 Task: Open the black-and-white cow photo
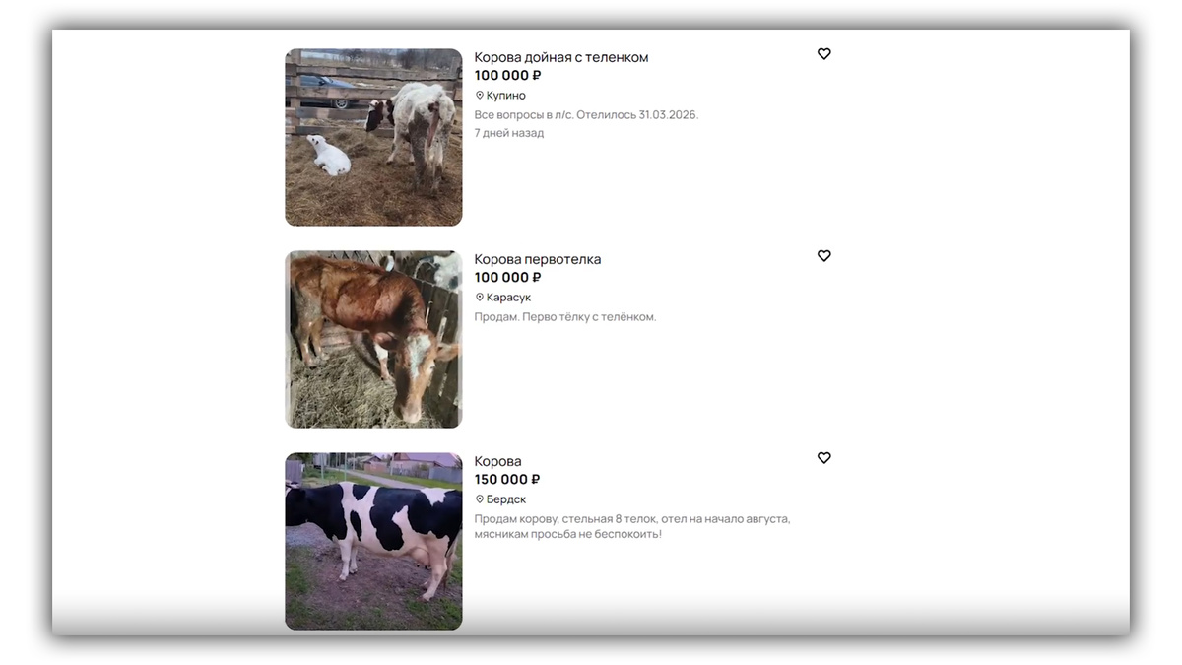click(x=373, y=542)
